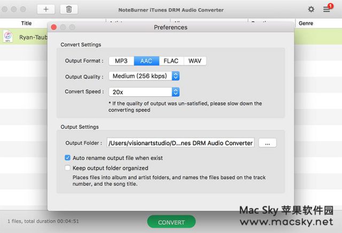Enable Keep output folder organized

(x=68, y=168)
